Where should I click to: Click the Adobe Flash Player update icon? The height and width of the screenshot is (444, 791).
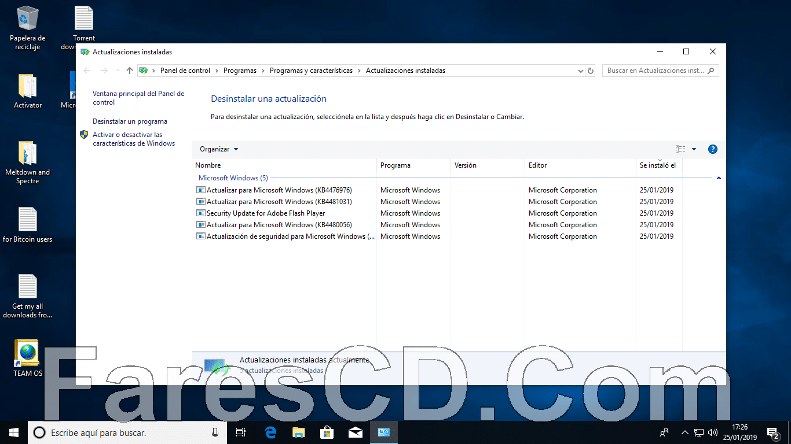[x=201, y=213]
